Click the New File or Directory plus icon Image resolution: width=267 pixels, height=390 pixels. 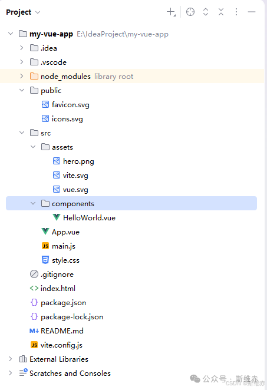click(x=171, y=12)
